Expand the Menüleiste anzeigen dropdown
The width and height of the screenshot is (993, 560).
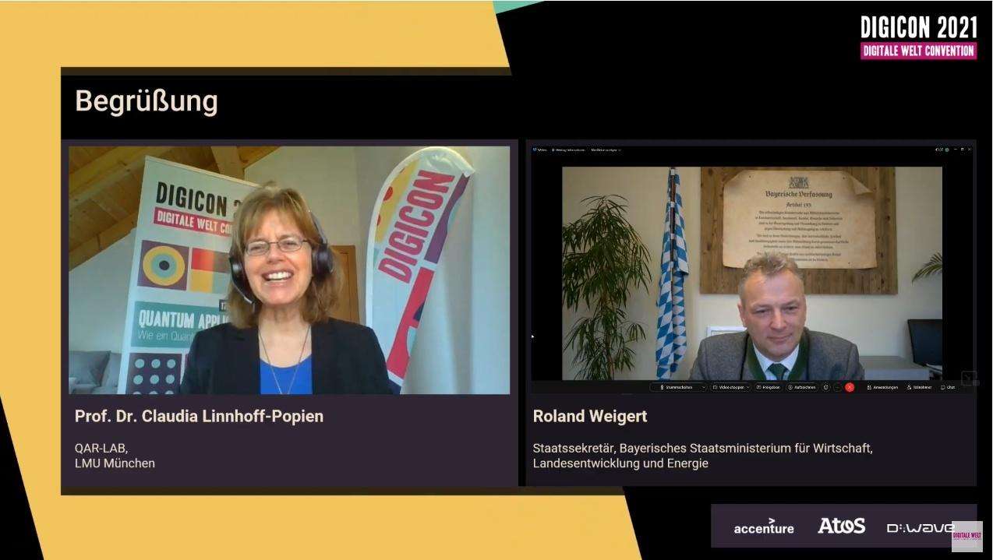coord(606,150)
